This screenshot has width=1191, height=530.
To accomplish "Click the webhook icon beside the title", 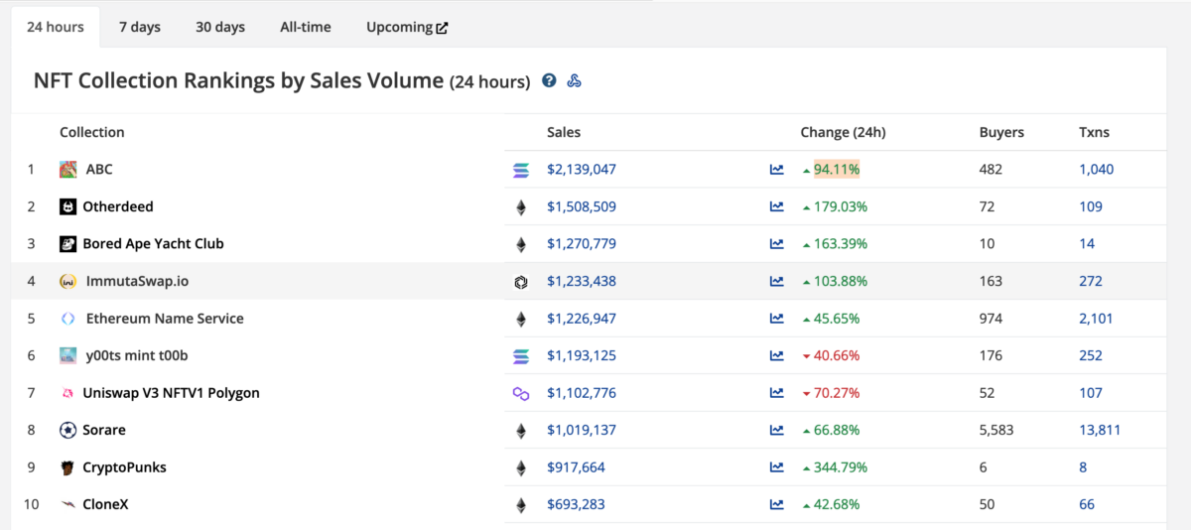I will tap(574, 81).
